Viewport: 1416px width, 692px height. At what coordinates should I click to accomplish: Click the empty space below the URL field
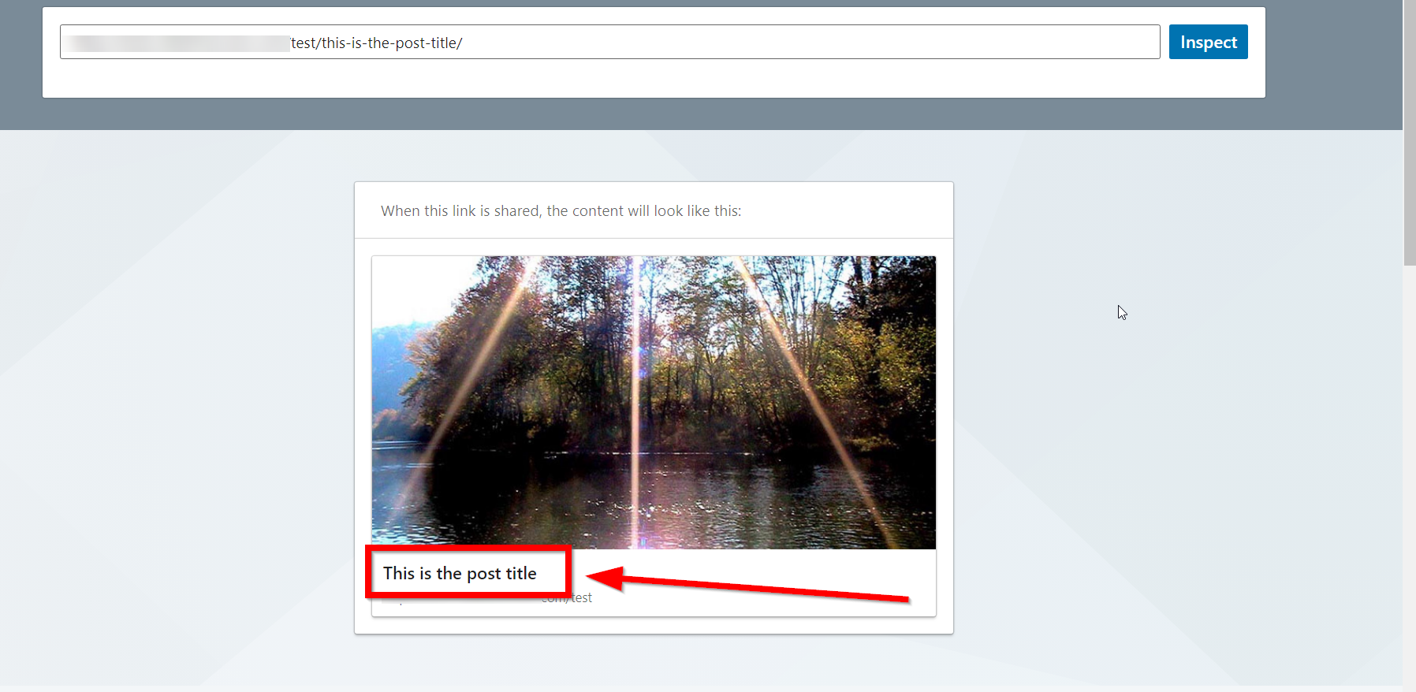[x=609, y=78]
